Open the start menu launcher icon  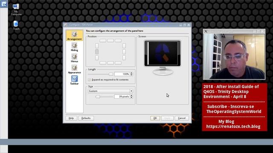(4, 4)
